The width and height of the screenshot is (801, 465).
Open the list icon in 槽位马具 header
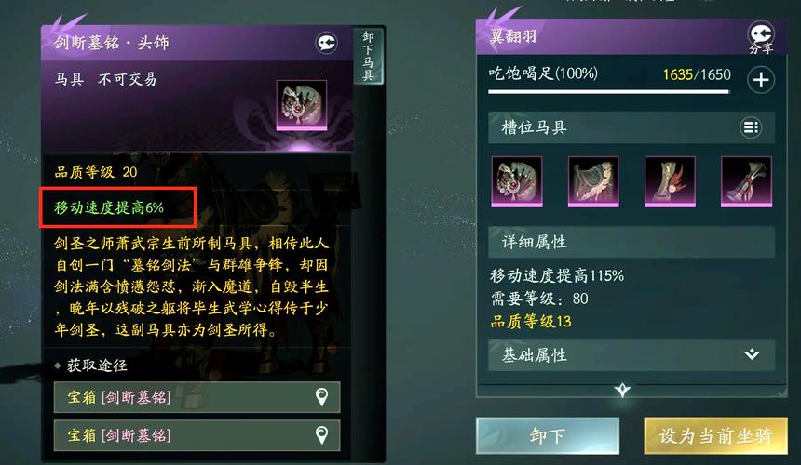tap(751, 127)
